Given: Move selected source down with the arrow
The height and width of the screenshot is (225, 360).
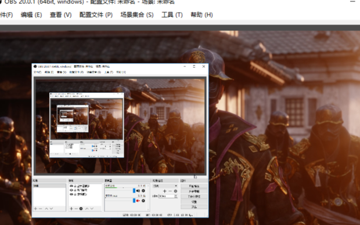Looking at the screenshot, I should [92, 209].
